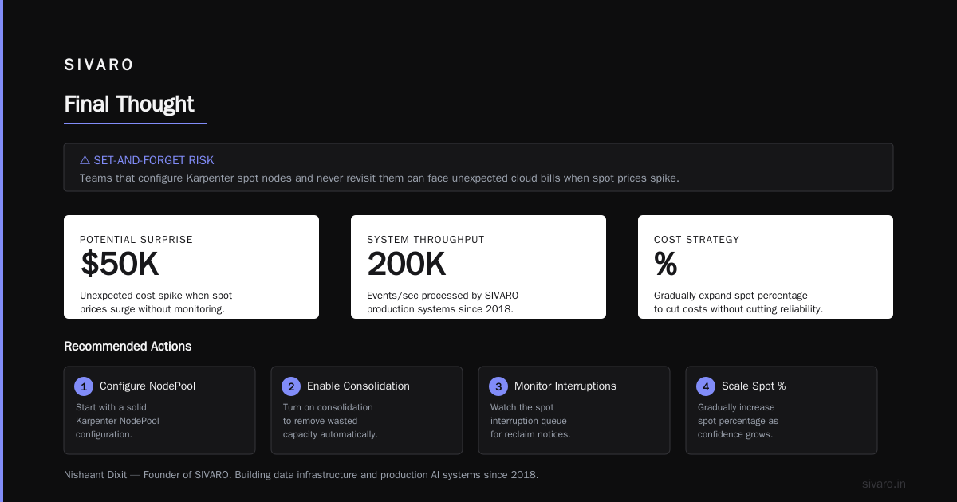Click the confidence grows description

738,421
